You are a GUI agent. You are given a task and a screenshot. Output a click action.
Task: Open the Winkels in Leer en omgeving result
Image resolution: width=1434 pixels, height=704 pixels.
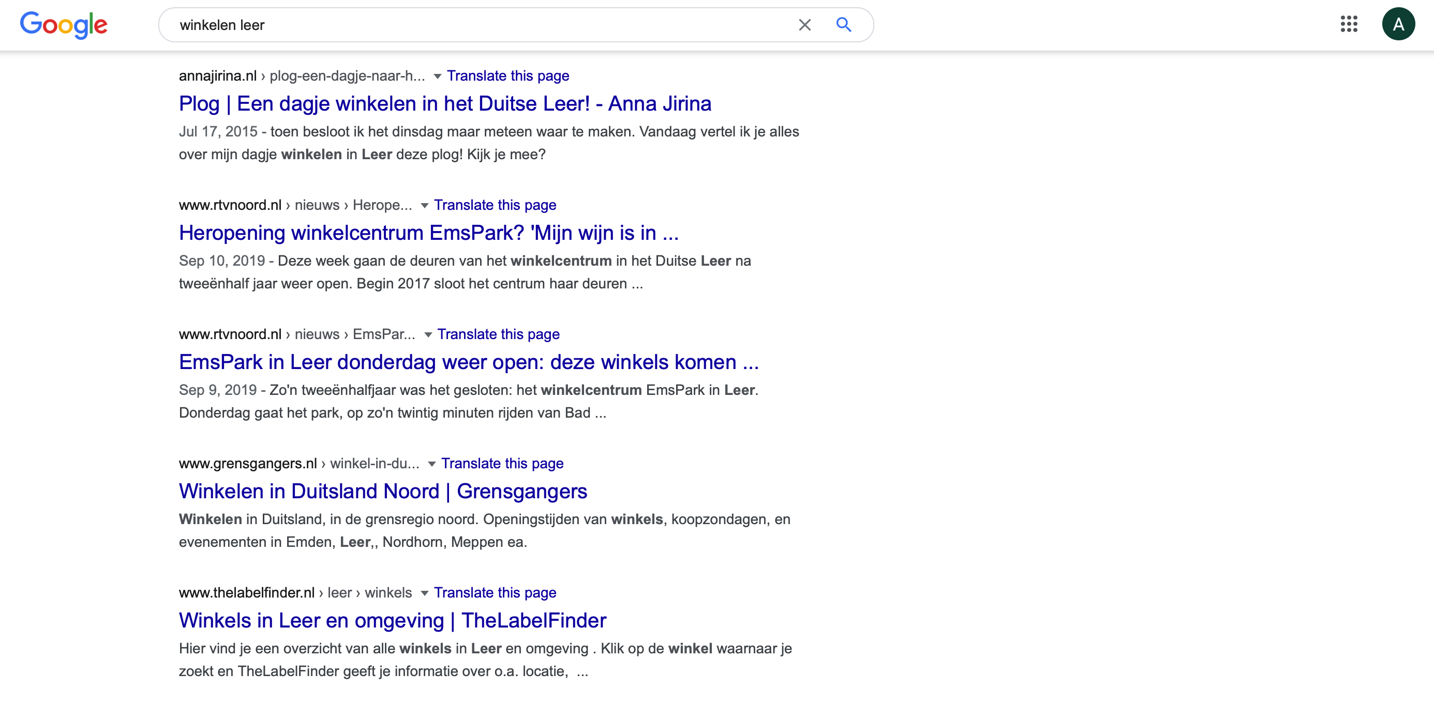click(x=393, y=621)
